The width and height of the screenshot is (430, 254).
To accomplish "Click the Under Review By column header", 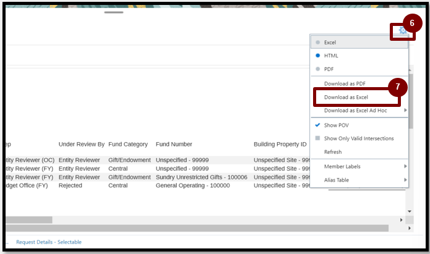I will [x=82, y=144].
